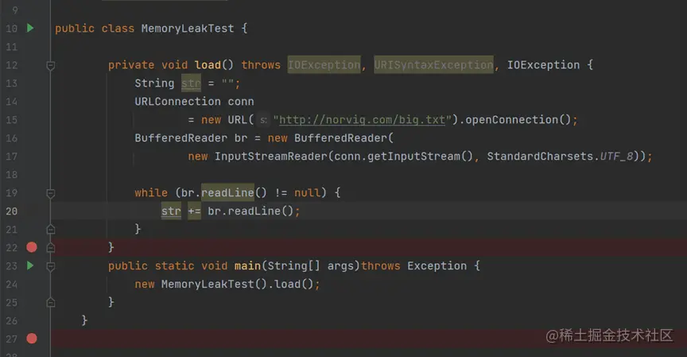Click line number 20 in the gutter
Screen dimensions: 687x357
click(x=12, y=211)
